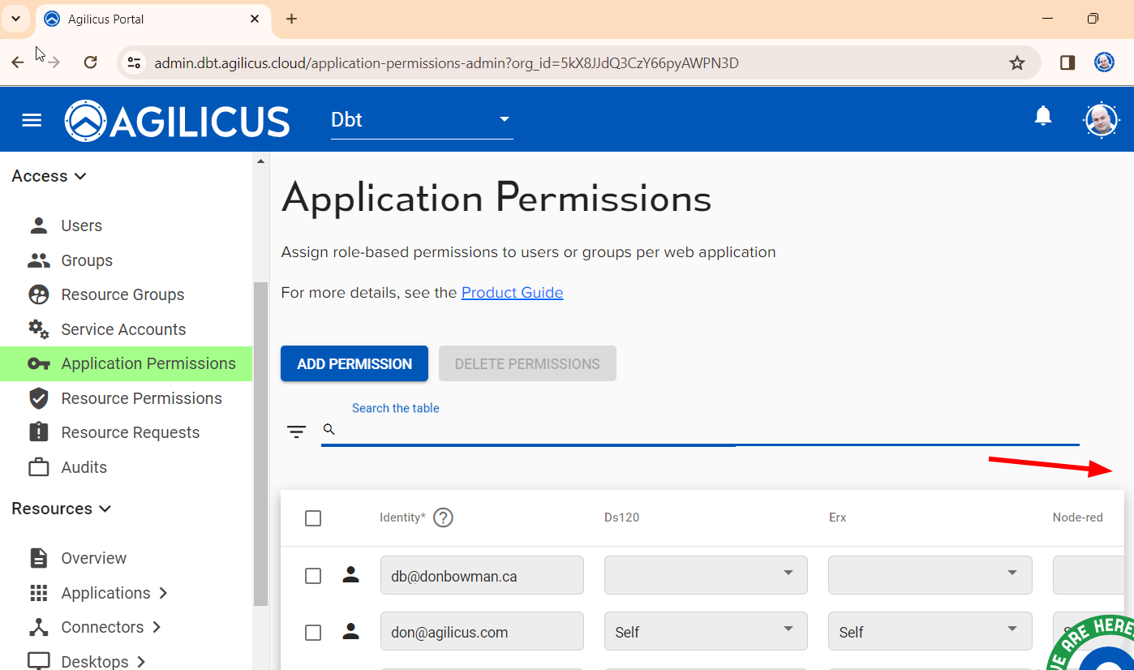Click the ADD PERMISSION button

(354, 364)
